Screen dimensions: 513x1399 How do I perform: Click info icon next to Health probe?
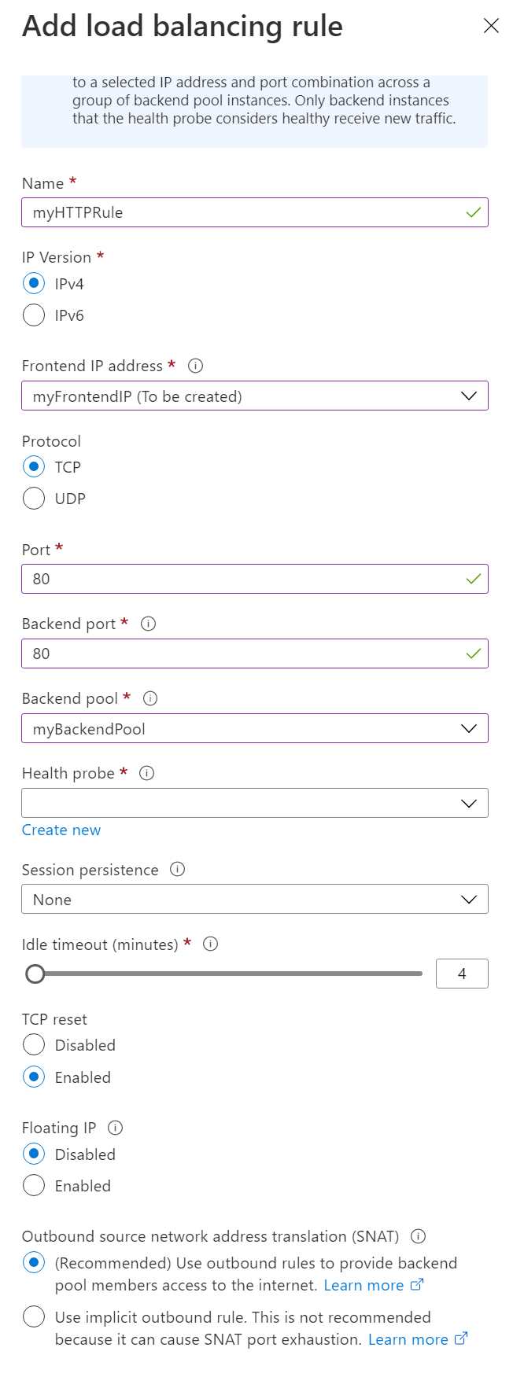146,773
